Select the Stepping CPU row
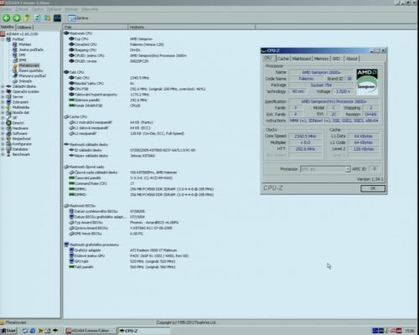The image size is (419, 335). (105, 50)
